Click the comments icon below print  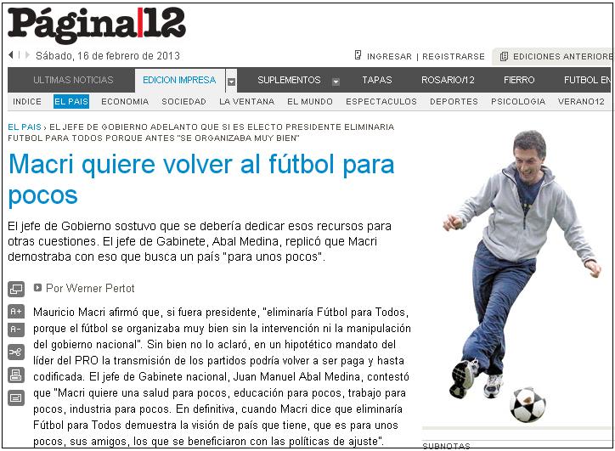(16, 398)
